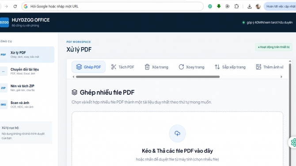The height and width of the screenshot is (166, 296).
Task: Click the trash icon on Xóa trang
Action: coord(147,67)
